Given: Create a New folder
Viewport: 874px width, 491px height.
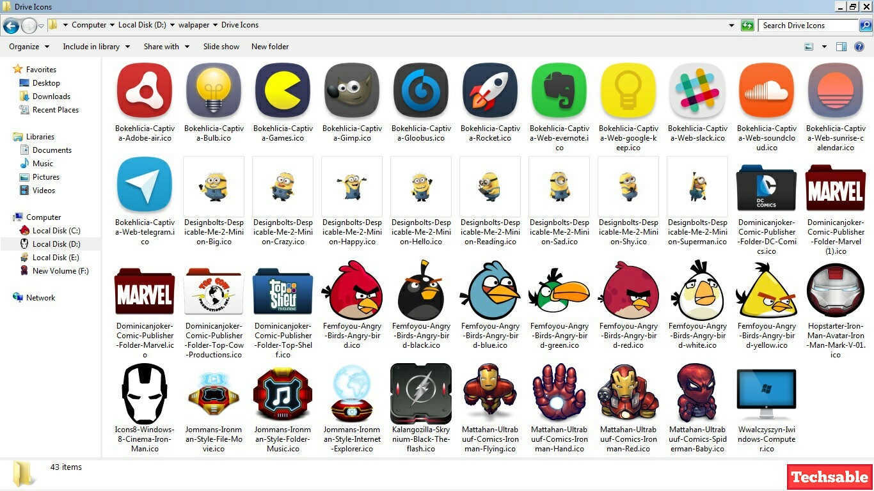Looking at the screenshot, I should 270,47.
